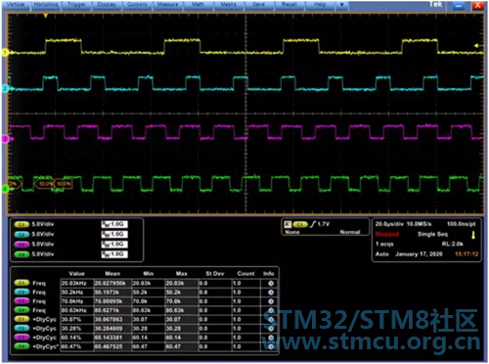Click the C1 bandwidth 1.0G indicator
The image size is (489, 364).
pyautogui.click(x=114, y=224)
